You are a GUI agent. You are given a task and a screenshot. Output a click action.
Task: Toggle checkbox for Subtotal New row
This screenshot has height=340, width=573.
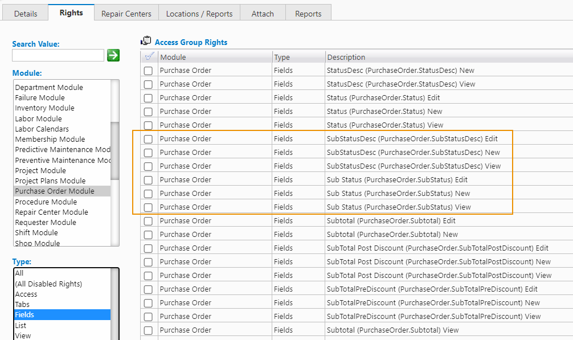click(148, 235)
